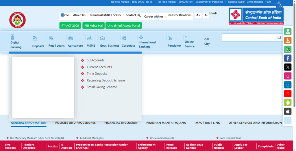Click the search magnifier icon

[280, 37]
